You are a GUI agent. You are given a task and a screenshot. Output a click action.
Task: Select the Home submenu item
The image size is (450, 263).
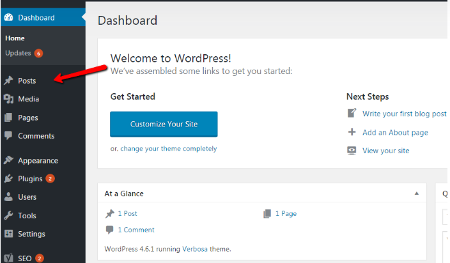coord(15,38)
